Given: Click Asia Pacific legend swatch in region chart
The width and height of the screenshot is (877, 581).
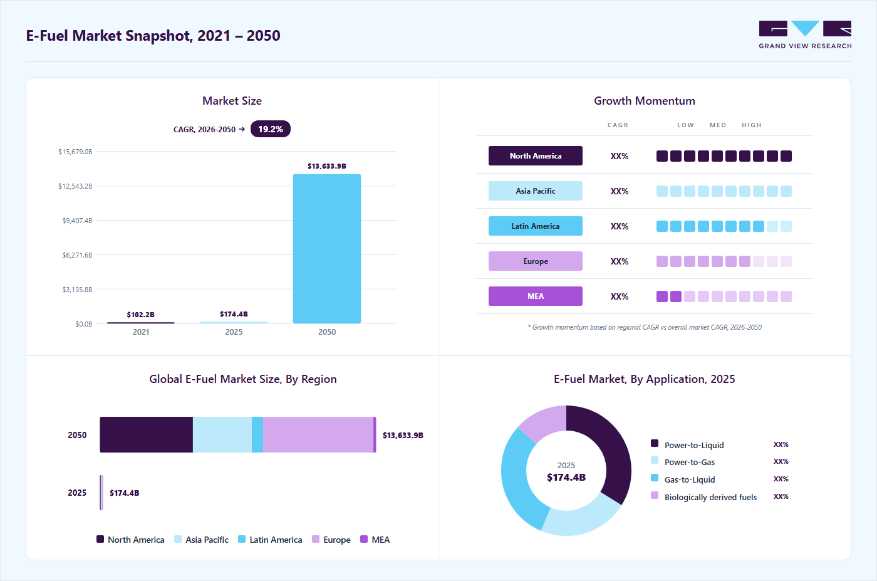Looking at the screenshot, I should pos(178,539).
